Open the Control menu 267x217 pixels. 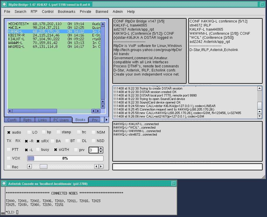tap(47, 12)
